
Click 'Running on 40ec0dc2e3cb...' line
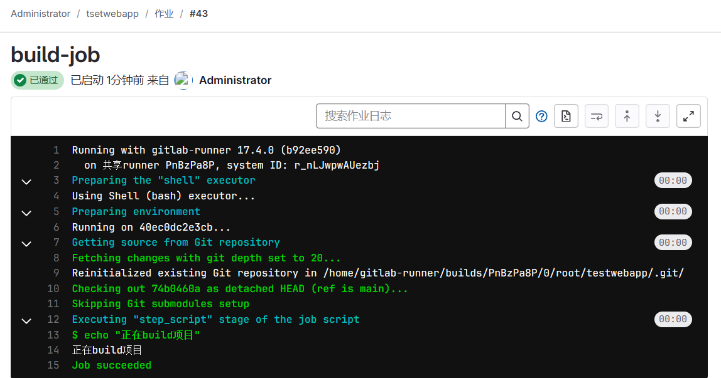[x=151, y=227]
